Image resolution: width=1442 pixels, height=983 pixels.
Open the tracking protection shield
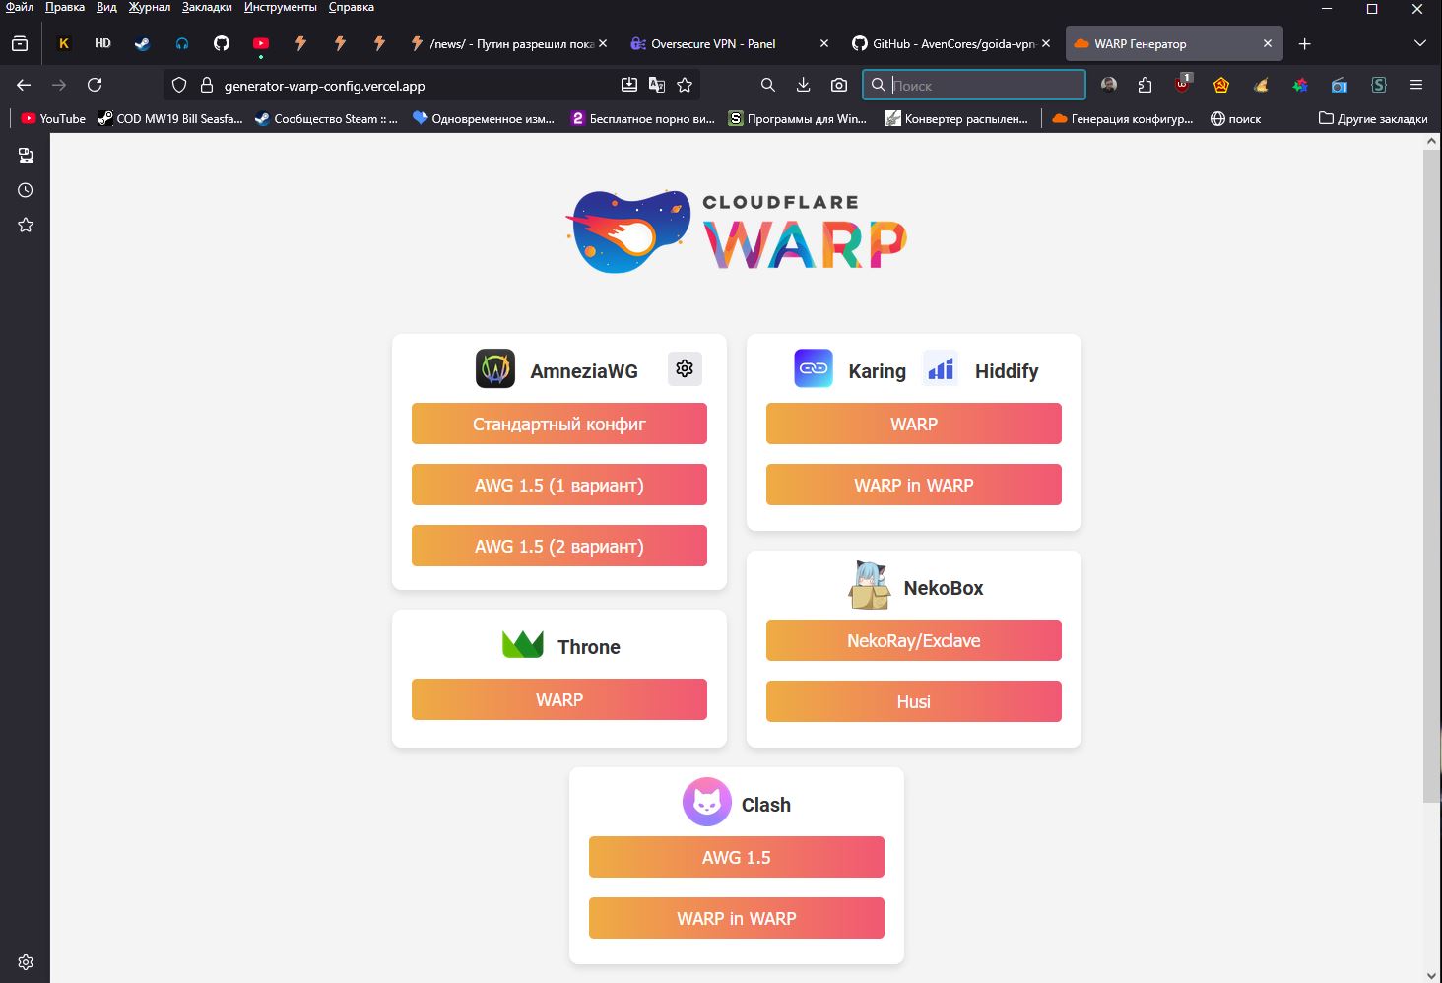coord(179,85)
